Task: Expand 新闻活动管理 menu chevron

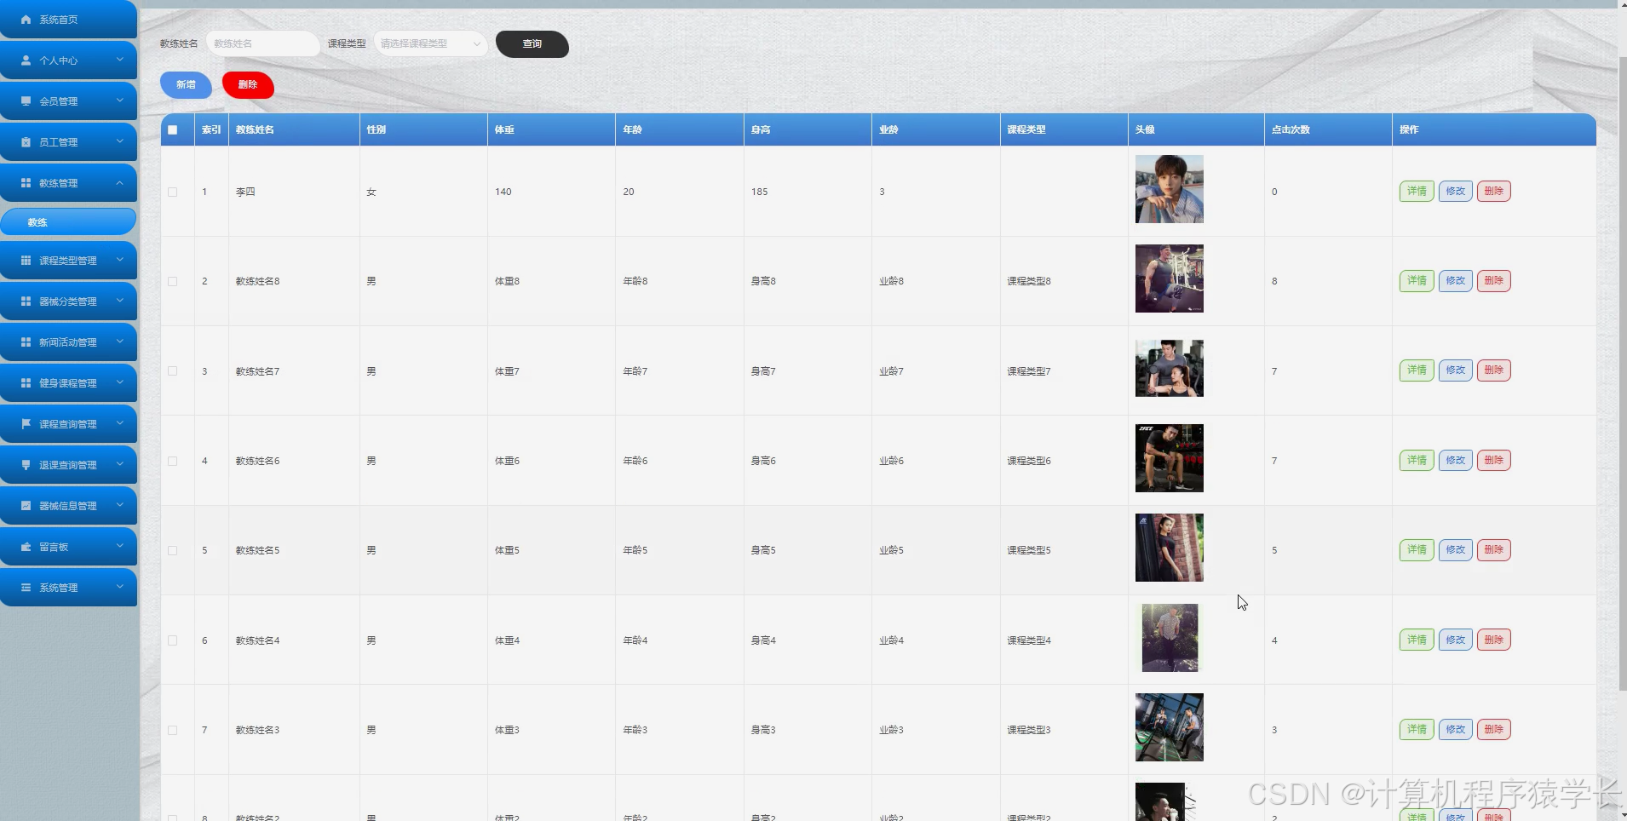Action: coord(120,342)
